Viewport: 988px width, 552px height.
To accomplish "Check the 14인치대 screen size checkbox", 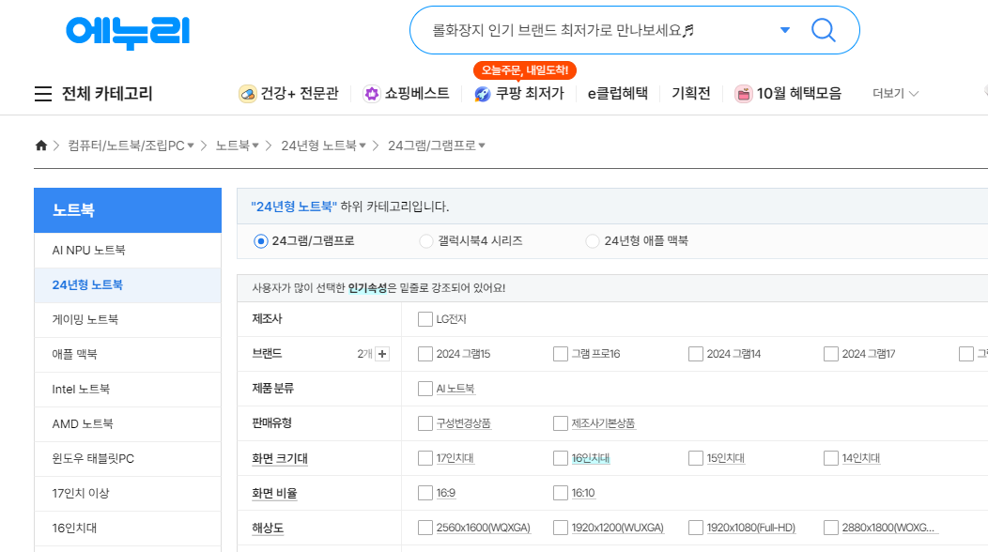I will point(831,458).
